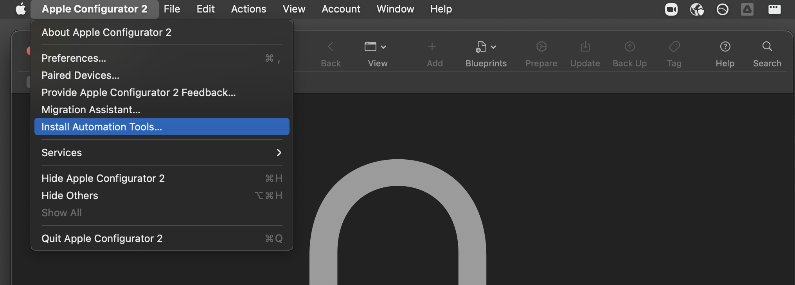The width and height of the screenshot is (795, 285).
Task: Close the Apple Configurator 2 app menu
Action: [x=95, y=9]
